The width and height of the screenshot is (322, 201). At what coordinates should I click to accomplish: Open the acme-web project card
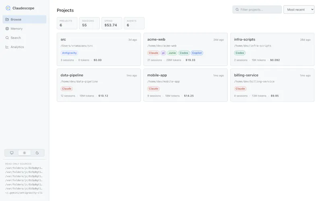tap(186, 49)
